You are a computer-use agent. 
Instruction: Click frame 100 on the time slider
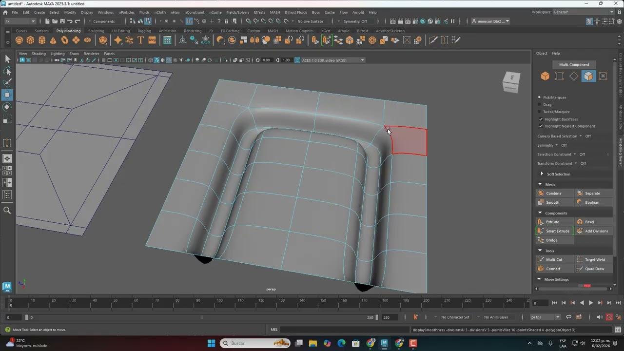coord(219,302)
